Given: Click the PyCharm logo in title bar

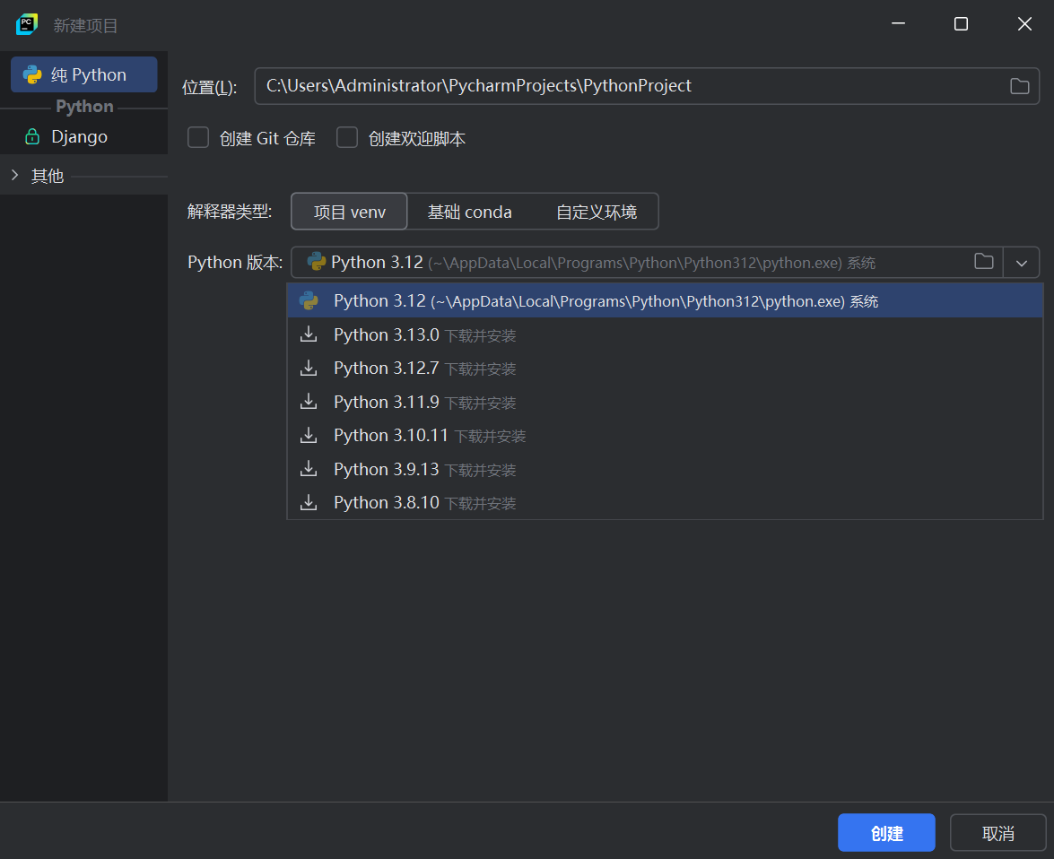Looking at the screenshot, I should pos(27,24).
